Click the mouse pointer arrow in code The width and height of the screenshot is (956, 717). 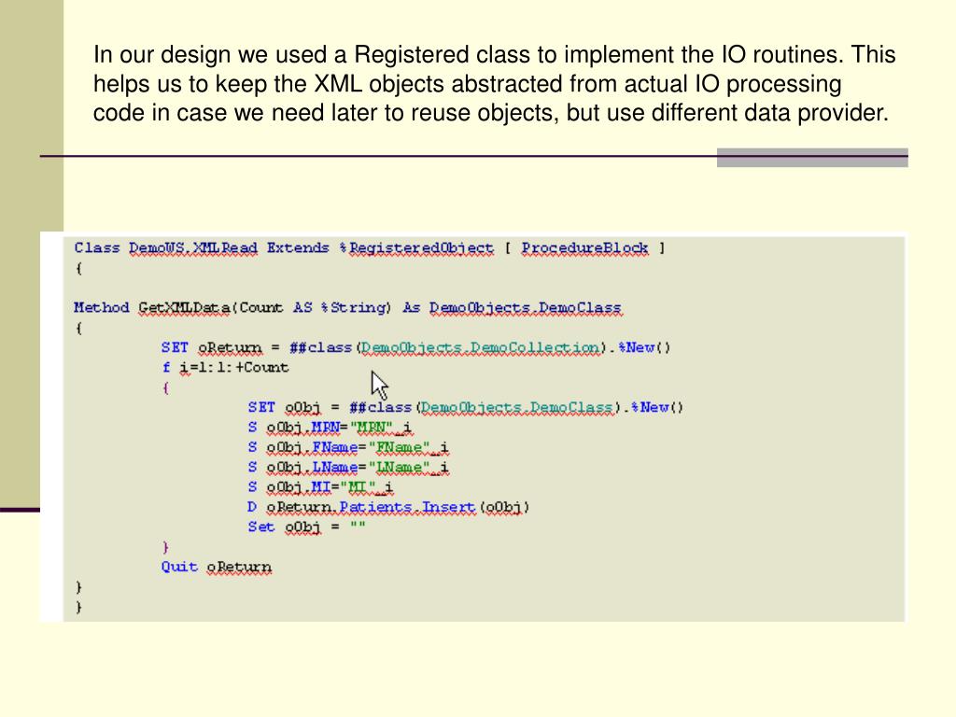pos(379,384)
